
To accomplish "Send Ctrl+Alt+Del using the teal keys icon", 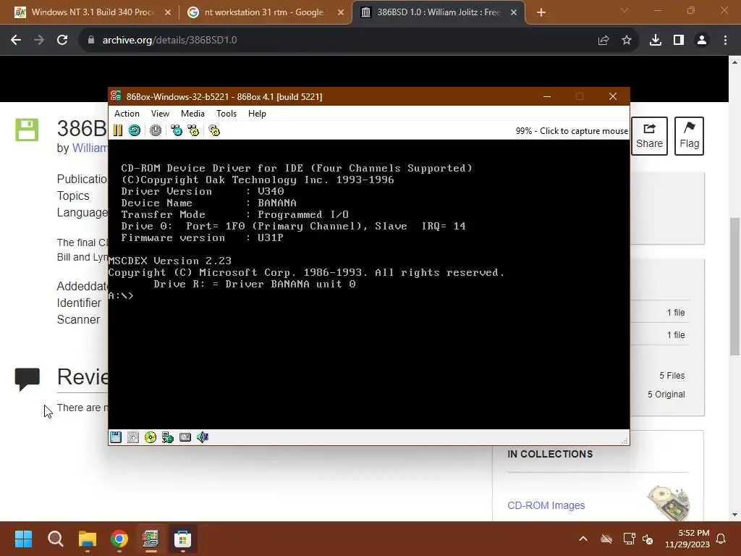I will click(177, 130).
